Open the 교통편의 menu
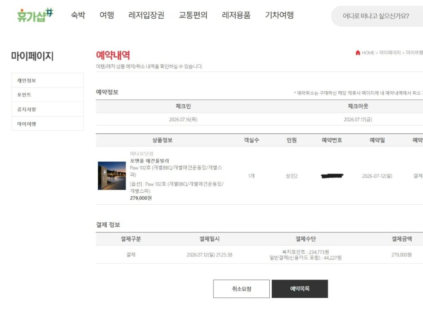Screen dimensions: 423x317 [x=193, y=15]
